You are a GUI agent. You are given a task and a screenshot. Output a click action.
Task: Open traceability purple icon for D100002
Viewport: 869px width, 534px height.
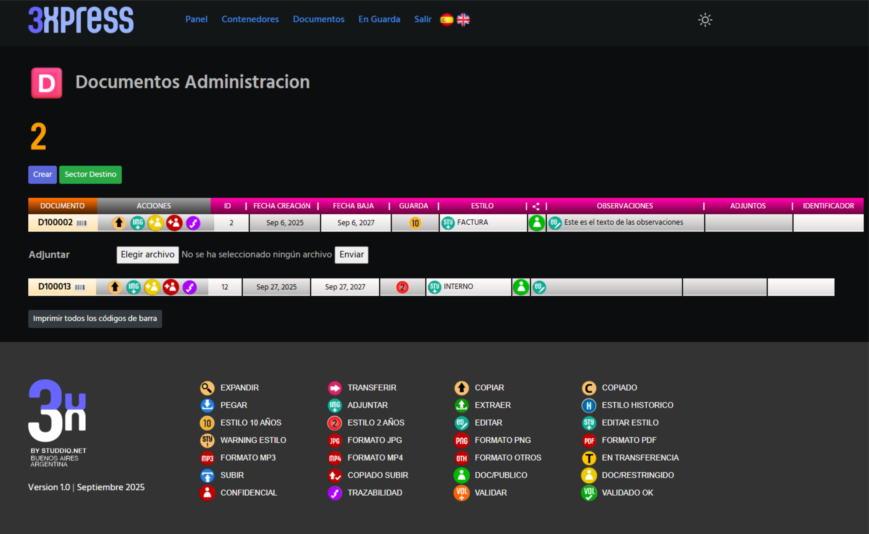pyautogui.click(x=193, y=223)
